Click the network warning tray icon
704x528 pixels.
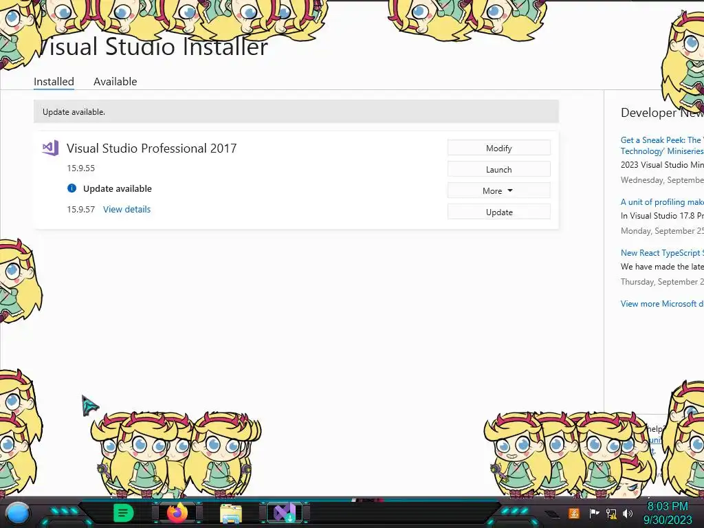click(611, 513)
